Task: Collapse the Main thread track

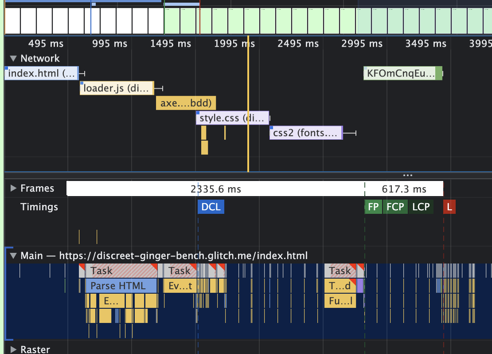Action: tap(13, 256)
